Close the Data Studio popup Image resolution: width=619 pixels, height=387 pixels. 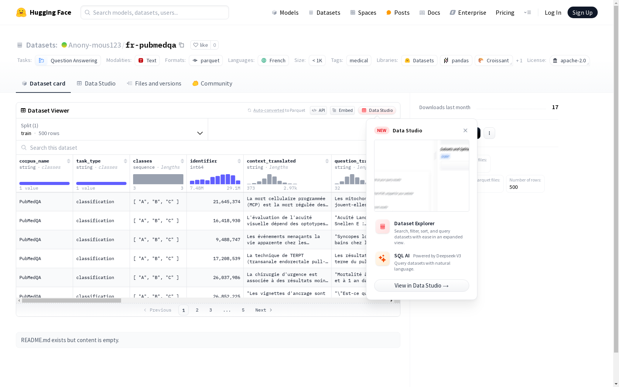[x=465, y=130]
